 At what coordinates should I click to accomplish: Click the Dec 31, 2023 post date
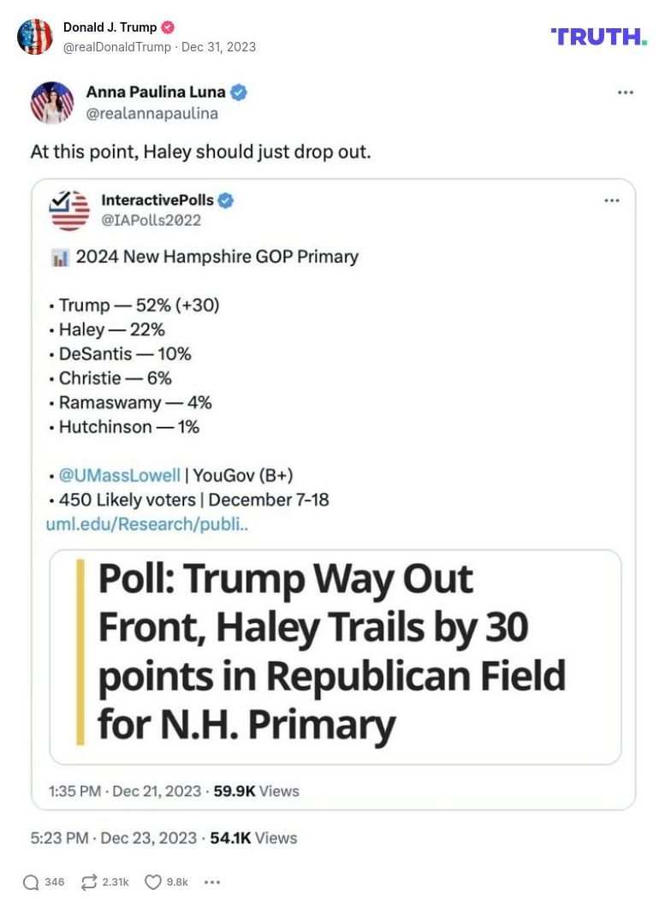pyautogui.click(x=218, y=47)
